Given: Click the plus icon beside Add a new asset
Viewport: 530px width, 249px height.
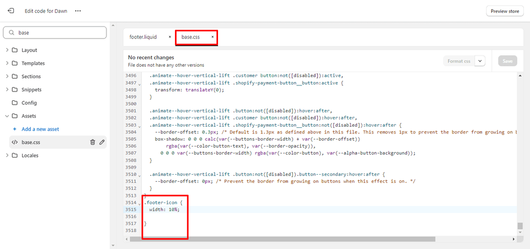Looking at the screenshot, I should (14, 129).
